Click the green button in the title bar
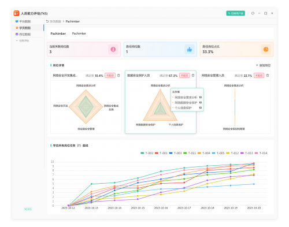289x227 pixels. tap(235, 13)
